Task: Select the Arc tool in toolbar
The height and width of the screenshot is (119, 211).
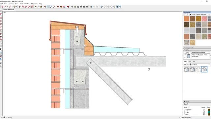Action: 10,7
